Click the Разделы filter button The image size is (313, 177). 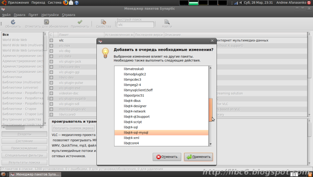tap(24, 134)
